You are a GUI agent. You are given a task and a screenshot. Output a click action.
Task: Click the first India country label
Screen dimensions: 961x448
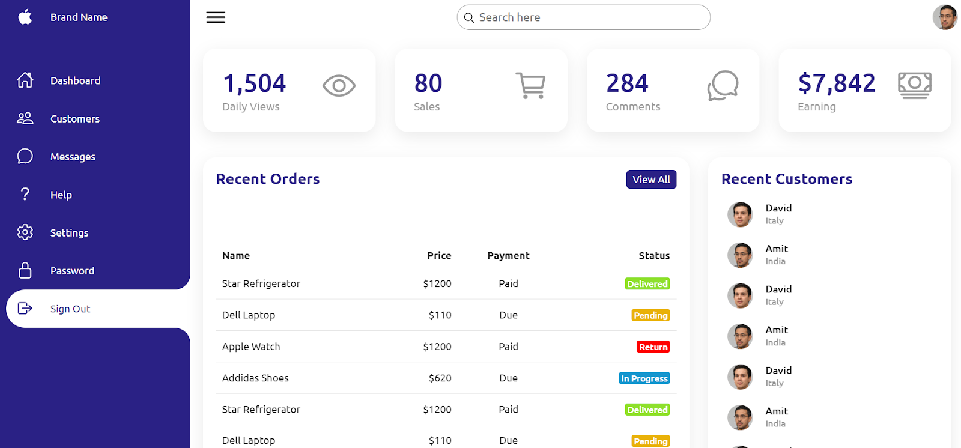tap(775, 261)
